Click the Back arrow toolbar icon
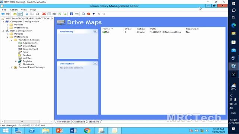Image resolution: width=239 pixels, height=134 pixels. [3, 14]
